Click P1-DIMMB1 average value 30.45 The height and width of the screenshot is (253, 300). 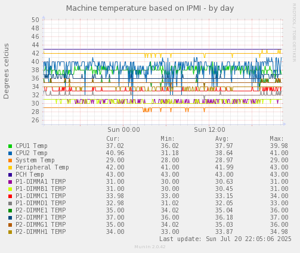pyautogui.click(x=224, y=189)
